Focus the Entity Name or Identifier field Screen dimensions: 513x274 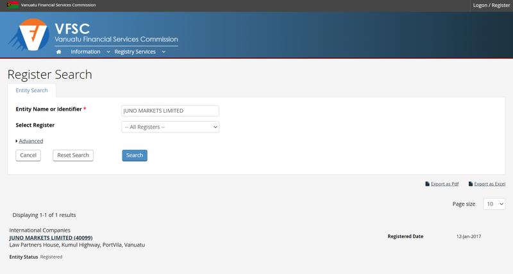(170, 111)
